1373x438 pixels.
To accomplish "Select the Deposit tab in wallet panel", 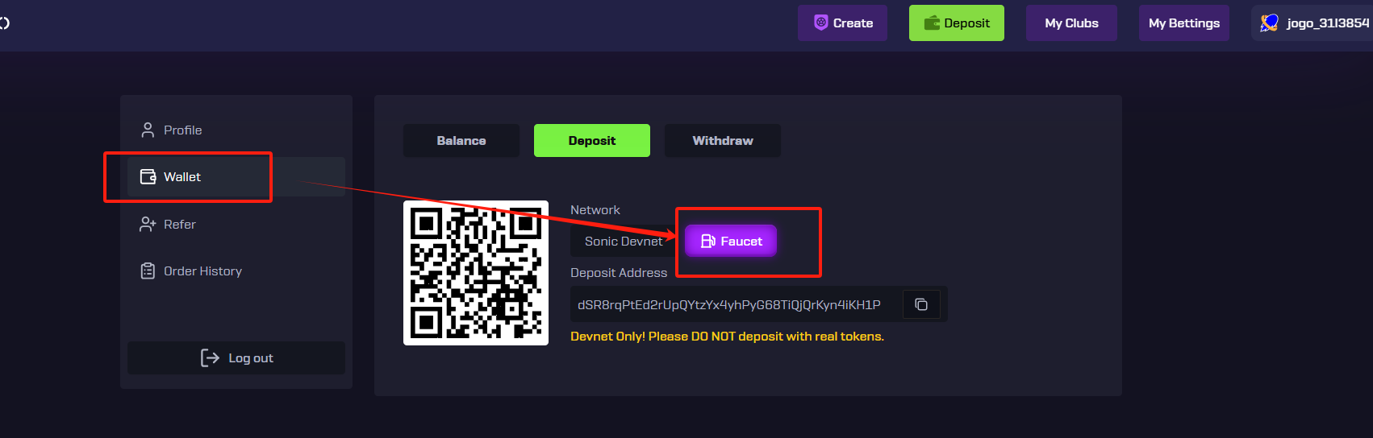I will [591, 141].
